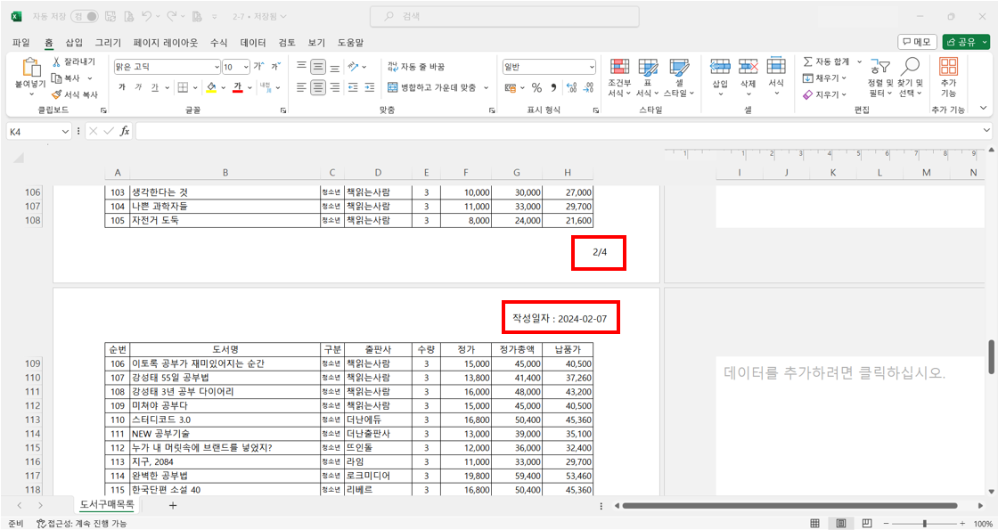Click the Orientation text-angle icon
The width and height of the screenshot is (998, 530).
353,66
